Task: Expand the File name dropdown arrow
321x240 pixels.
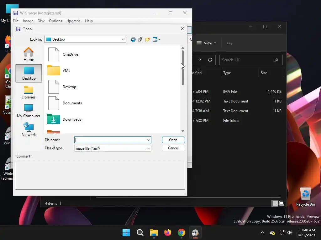Action: pyautogui.click(x=148, y=140)
